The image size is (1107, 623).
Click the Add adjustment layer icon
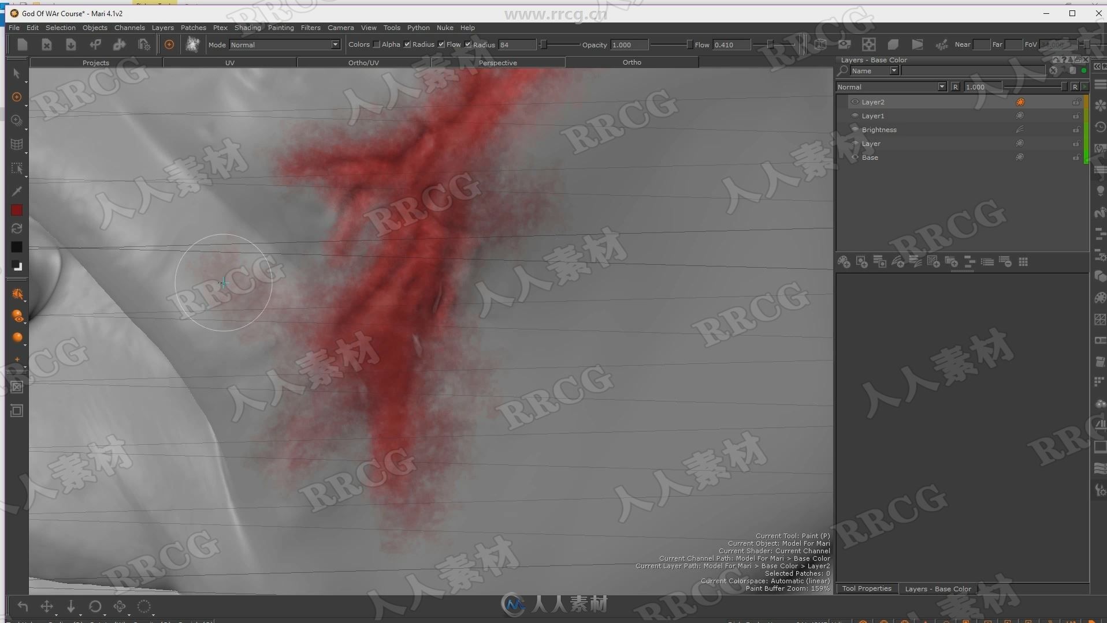(897, 262)
